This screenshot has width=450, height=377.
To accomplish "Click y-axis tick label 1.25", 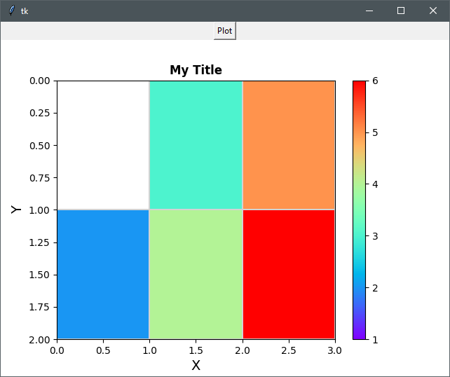I will pyautogui.click(x=40, y=242).
